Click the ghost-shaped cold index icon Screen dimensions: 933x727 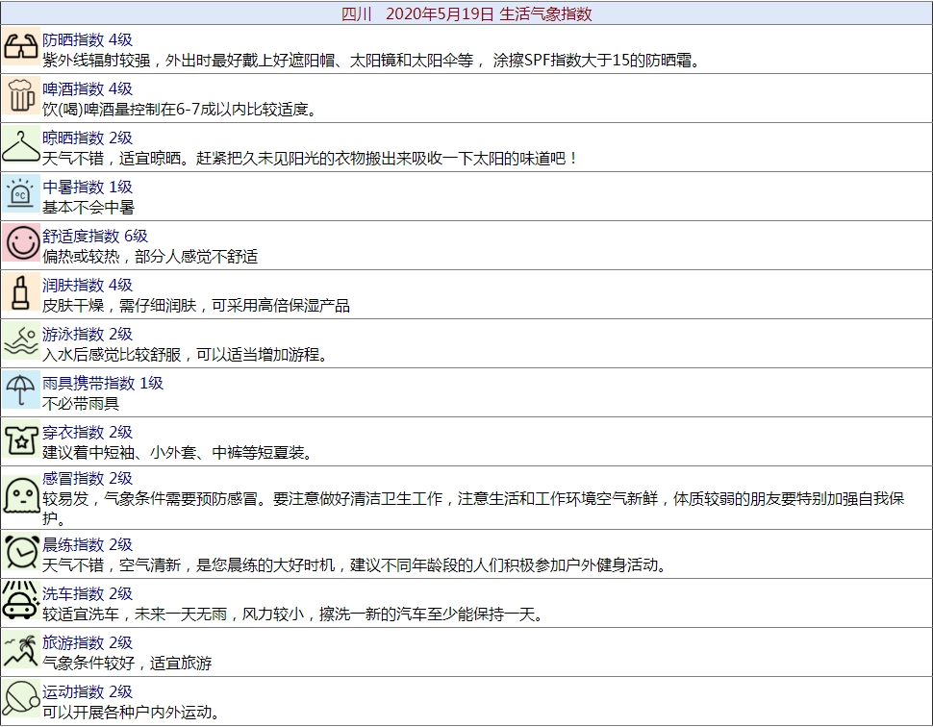[21, 497]
